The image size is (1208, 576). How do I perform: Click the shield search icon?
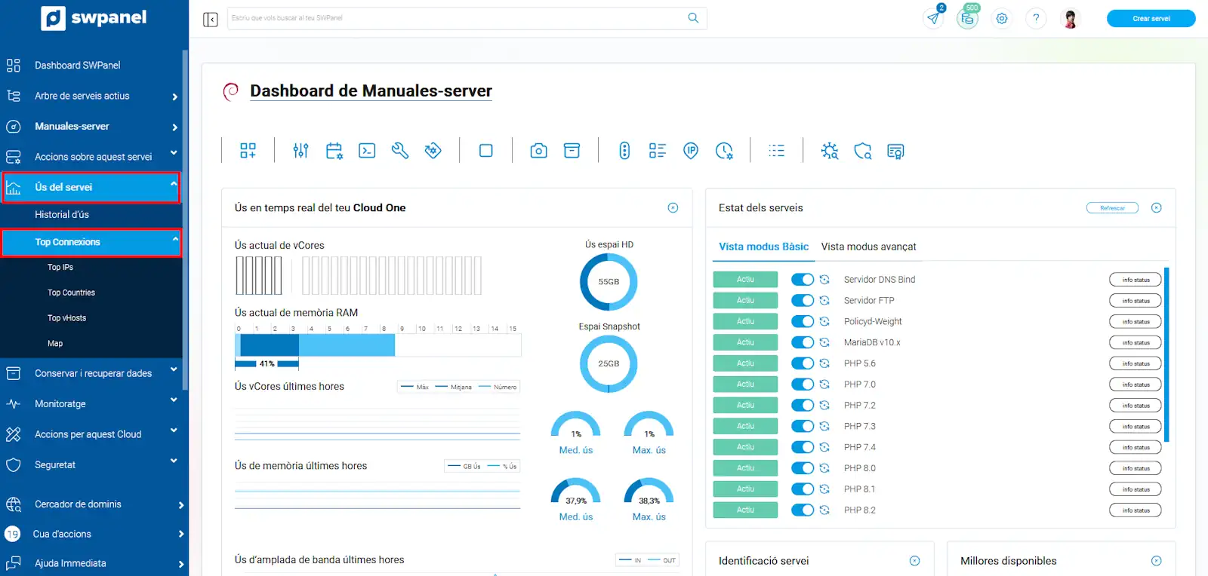(x=862, y=151)
